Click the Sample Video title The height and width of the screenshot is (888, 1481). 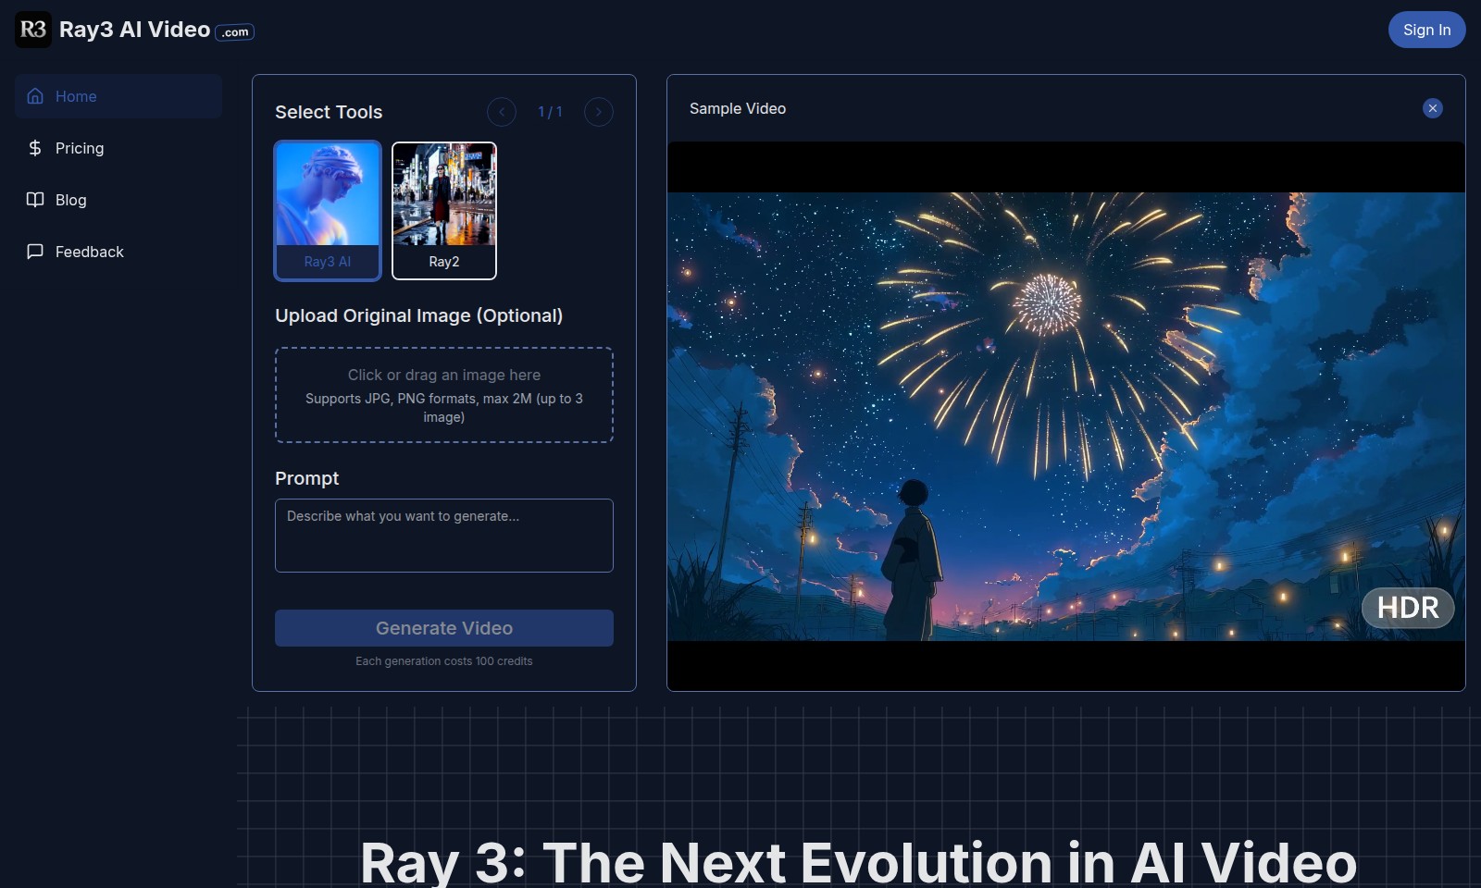(738, 108)
